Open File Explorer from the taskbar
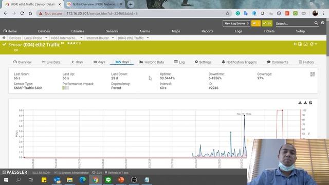The image size is (329, 185). 70,180
